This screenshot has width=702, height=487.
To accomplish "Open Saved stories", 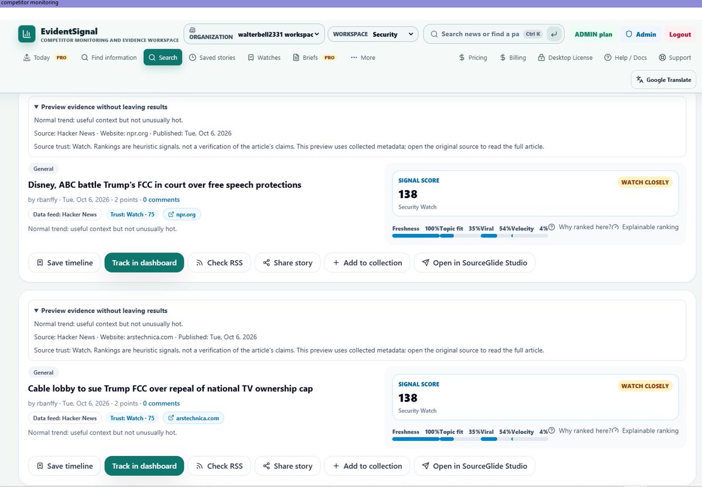I will click(212, 58).
